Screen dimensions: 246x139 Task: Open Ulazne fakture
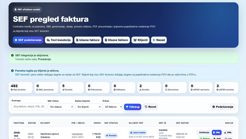pos(116,40)
